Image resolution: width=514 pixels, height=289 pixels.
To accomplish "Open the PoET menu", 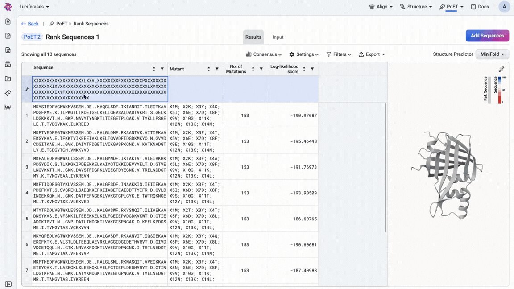I will pos(452,7).
